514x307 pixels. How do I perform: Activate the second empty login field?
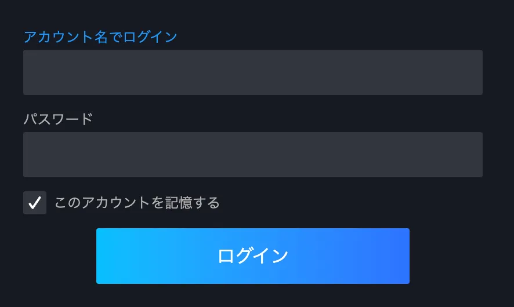(x=253, y=155)
